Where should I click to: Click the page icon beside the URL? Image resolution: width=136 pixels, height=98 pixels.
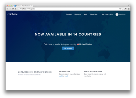point(19,9)
